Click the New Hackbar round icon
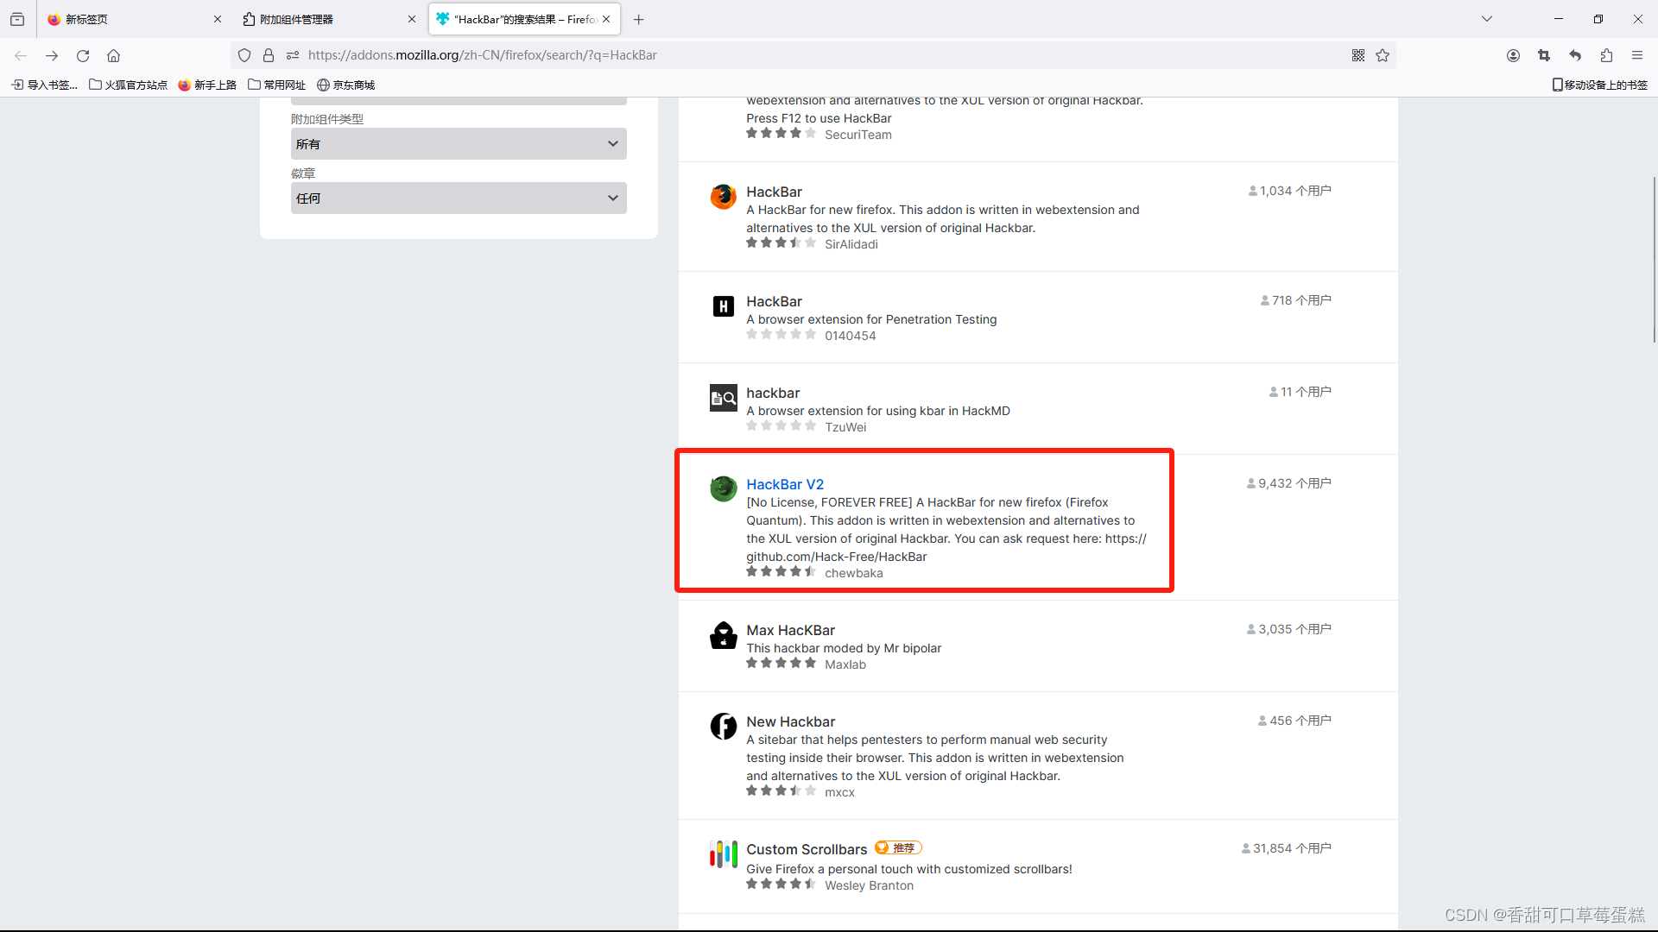Image resolution: width=1658 pixels, height=932 pixels. [x=724, y=727]
